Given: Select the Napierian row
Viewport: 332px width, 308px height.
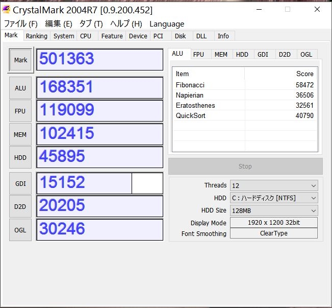Looking at the screenshot, I should coord(245,95).
